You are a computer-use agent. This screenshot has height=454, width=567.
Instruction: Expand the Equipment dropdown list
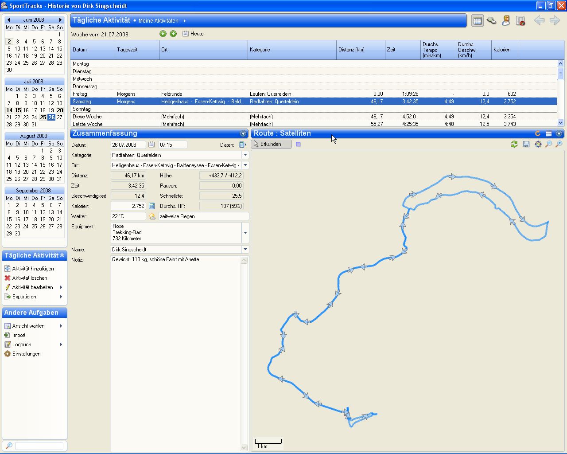point(245,232)
